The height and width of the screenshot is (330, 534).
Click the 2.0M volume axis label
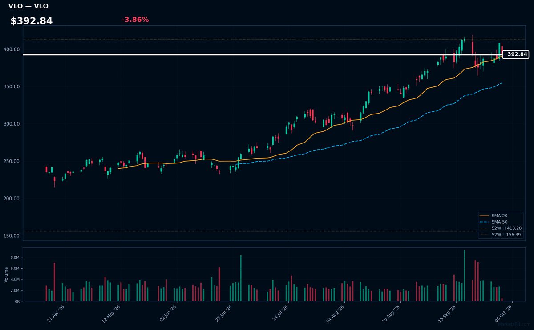[15, 290]
